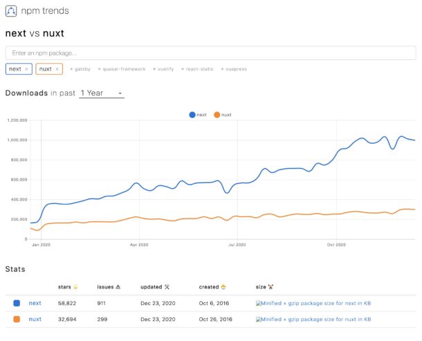The width and height of the screenshot is (422, 341).
Task: Click the tools icon in updated header
Action: pyautogui.click(x=167, y=287)
